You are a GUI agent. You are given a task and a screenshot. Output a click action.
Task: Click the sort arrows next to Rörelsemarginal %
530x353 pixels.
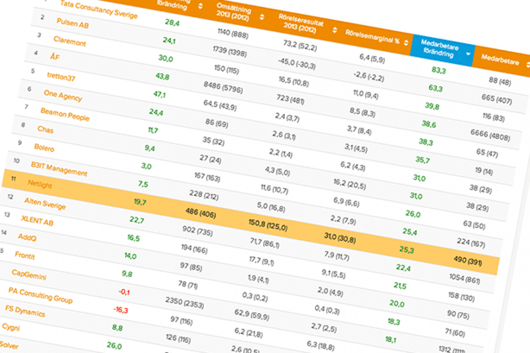click(406, 42)
